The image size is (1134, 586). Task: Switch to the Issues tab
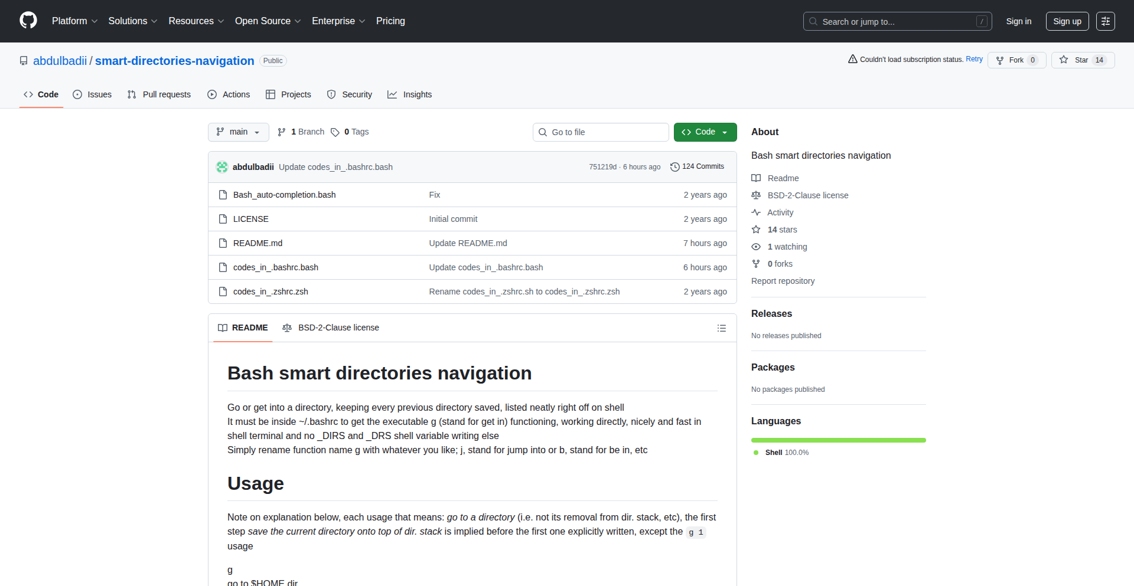click(92, 94)
